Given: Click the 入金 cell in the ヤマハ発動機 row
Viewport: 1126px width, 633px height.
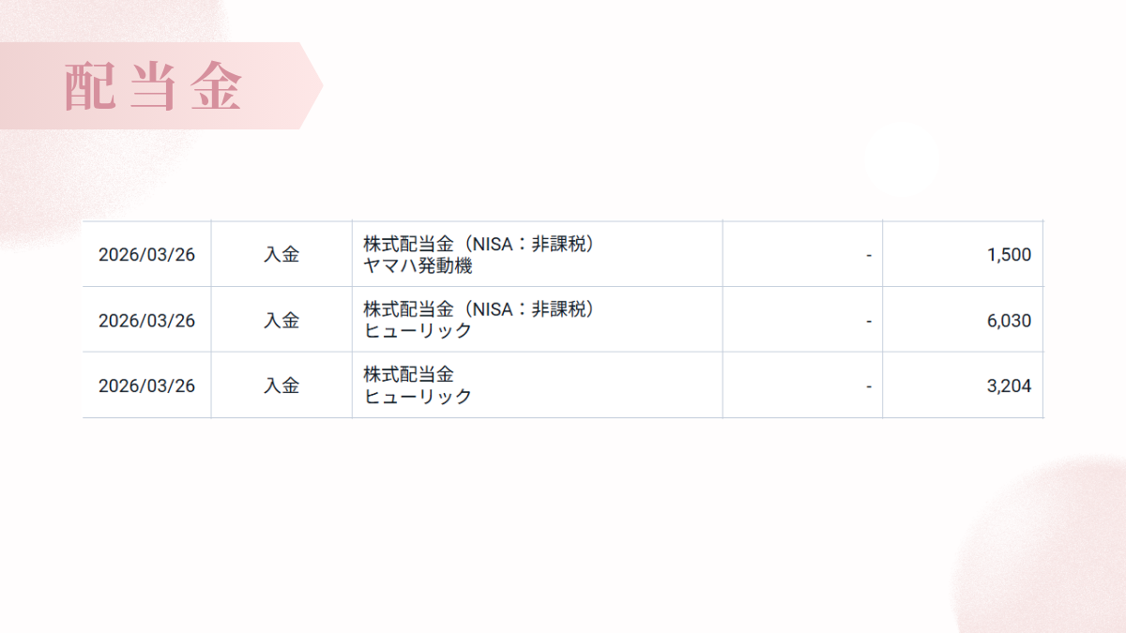Looking at the screenshot, I should pyautogui.click(x=281, y=254).
